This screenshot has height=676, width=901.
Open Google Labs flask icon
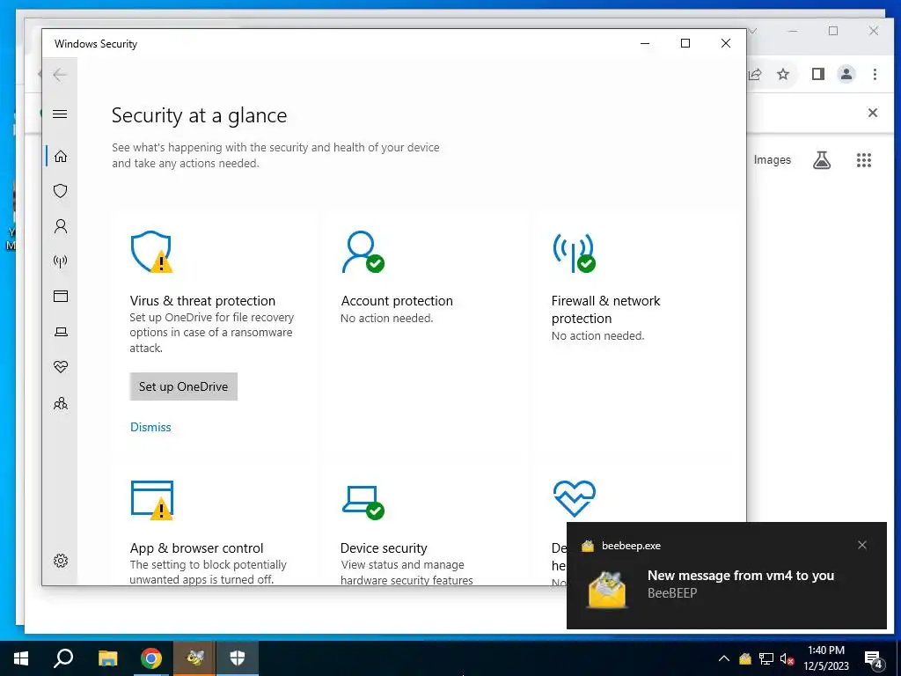click(822, 160)
